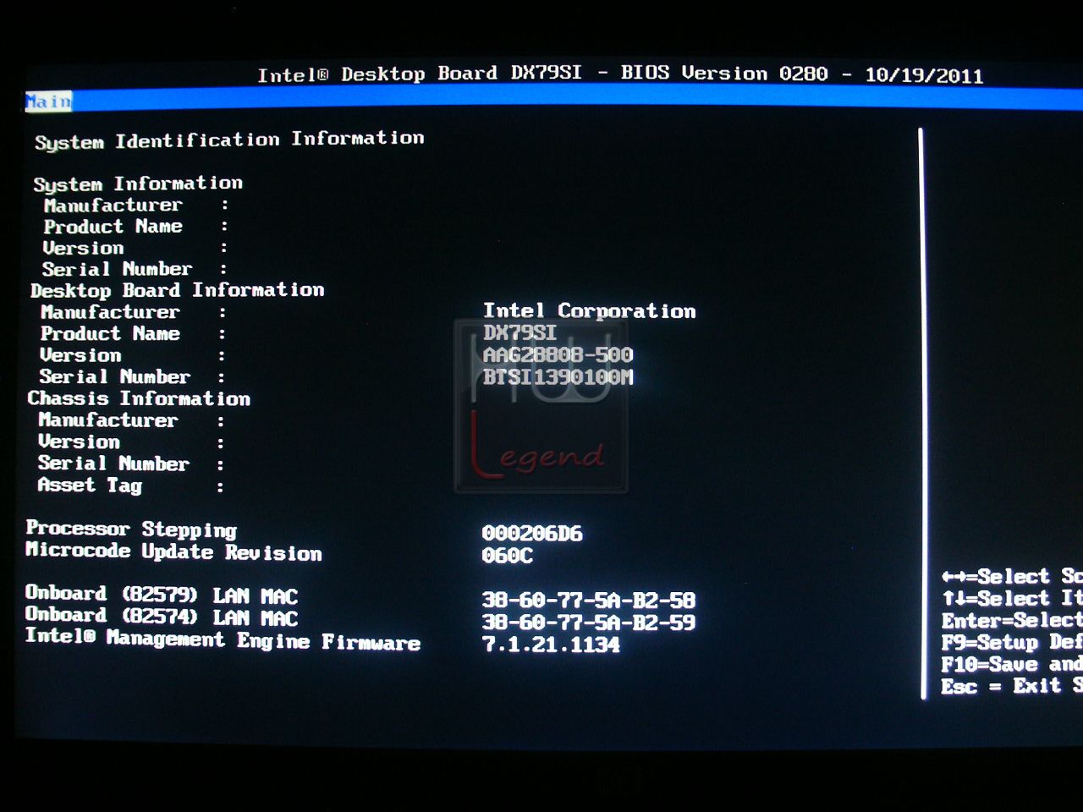Click the MAC address ending in B2-59
The height and width of the screenshot is (812, 1083).
click(588, 623)
